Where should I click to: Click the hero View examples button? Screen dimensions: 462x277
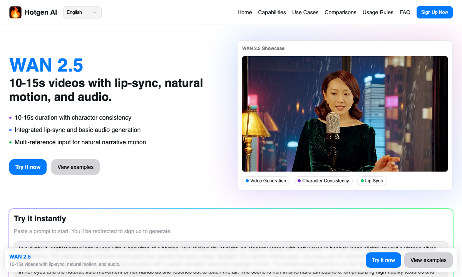click(x=75, y=167)
